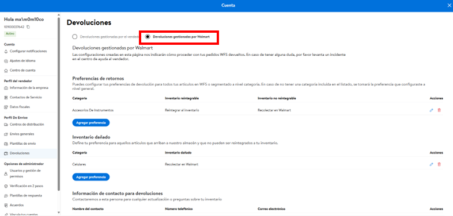Open Ajustes de idioma
This screenshot has width=453, height=216.
pos(23,61)
